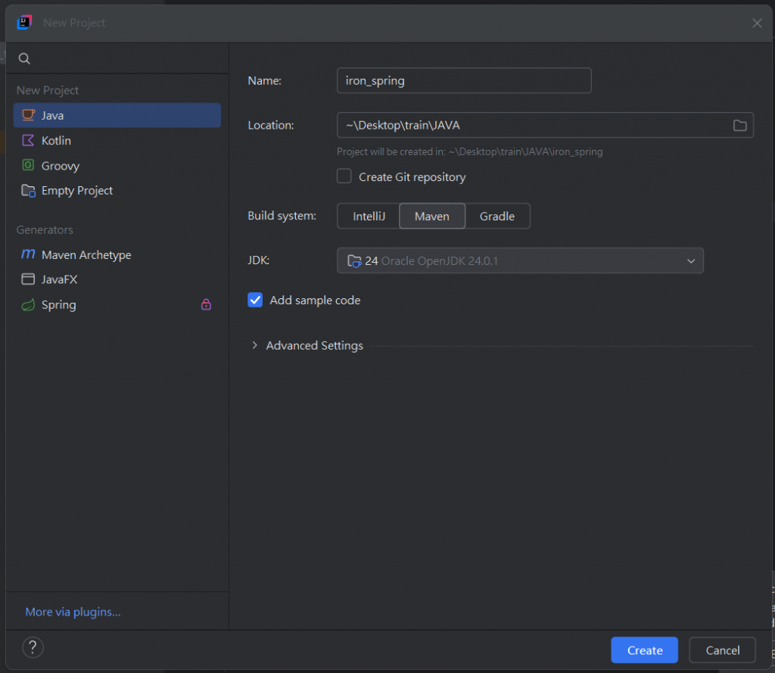Choose Java project type

117,115
